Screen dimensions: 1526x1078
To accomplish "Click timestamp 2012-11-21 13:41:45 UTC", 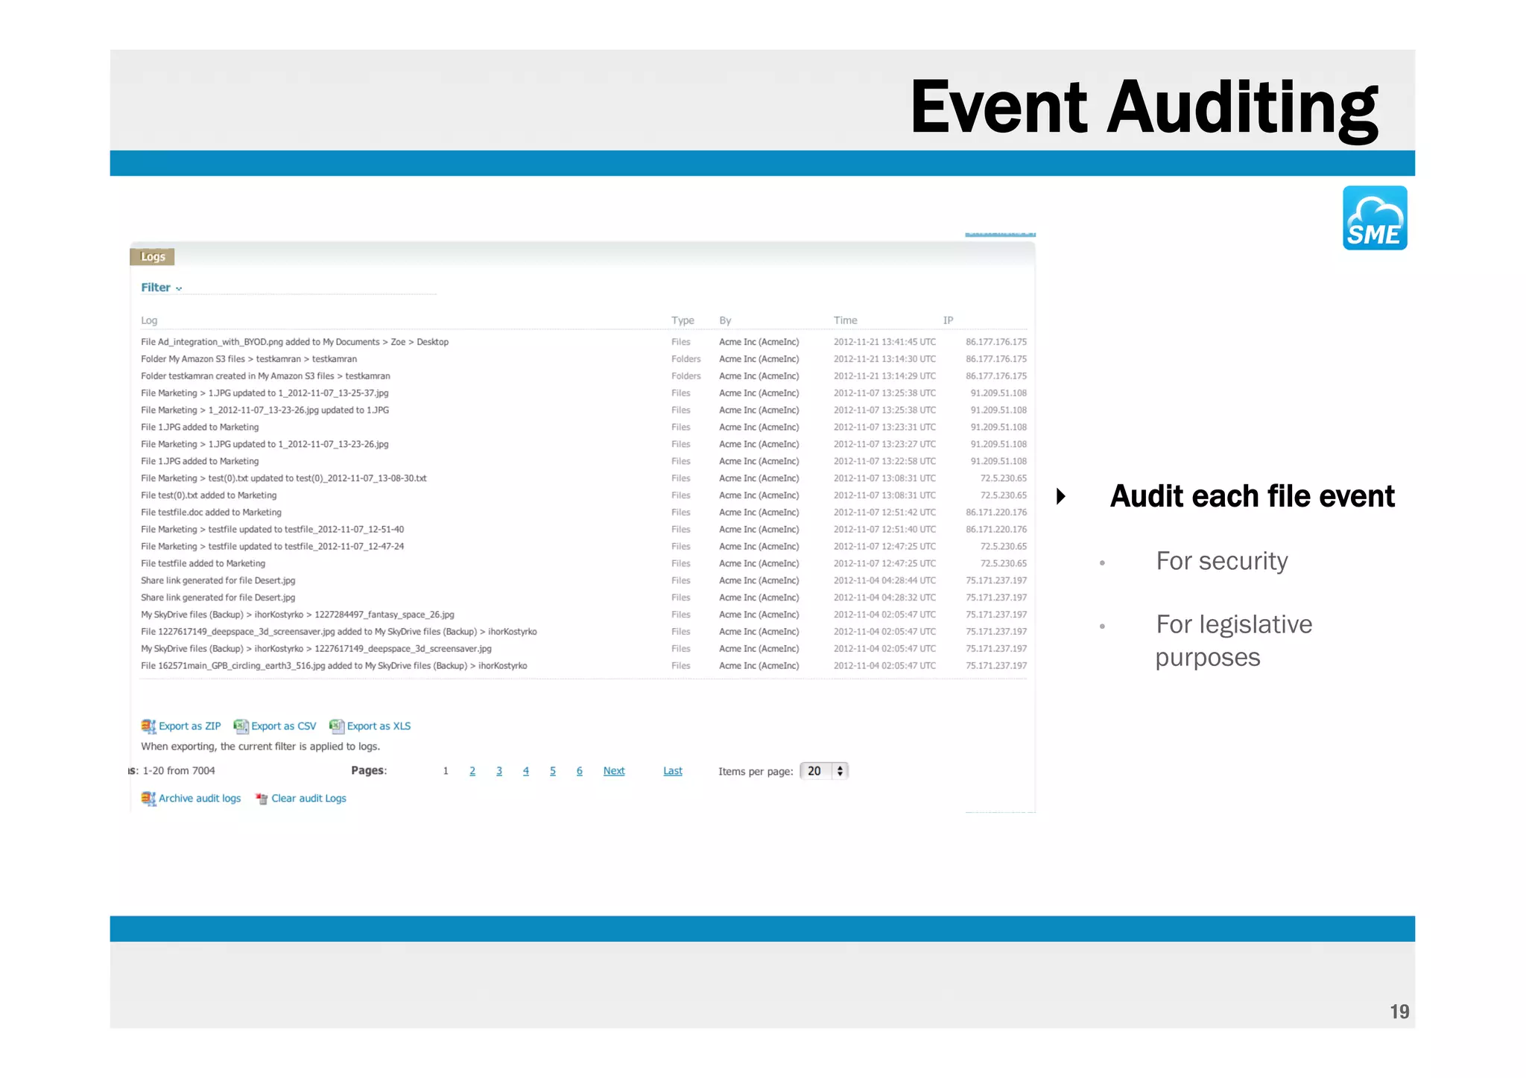I will point(884,342).
